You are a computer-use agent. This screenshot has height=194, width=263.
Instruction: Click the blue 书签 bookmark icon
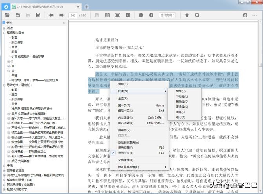click(x=4, y=23)
